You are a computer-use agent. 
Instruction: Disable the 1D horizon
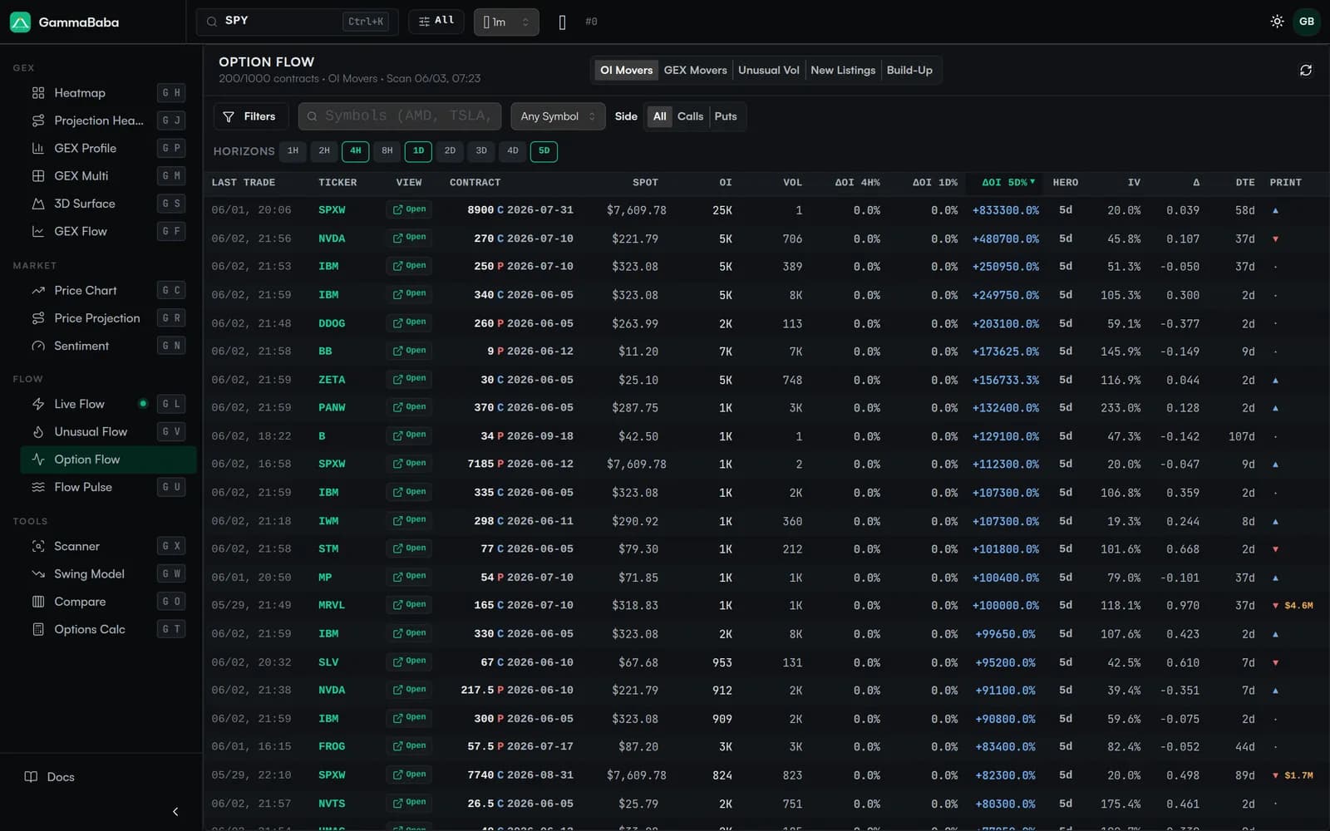tap(419, 151)
